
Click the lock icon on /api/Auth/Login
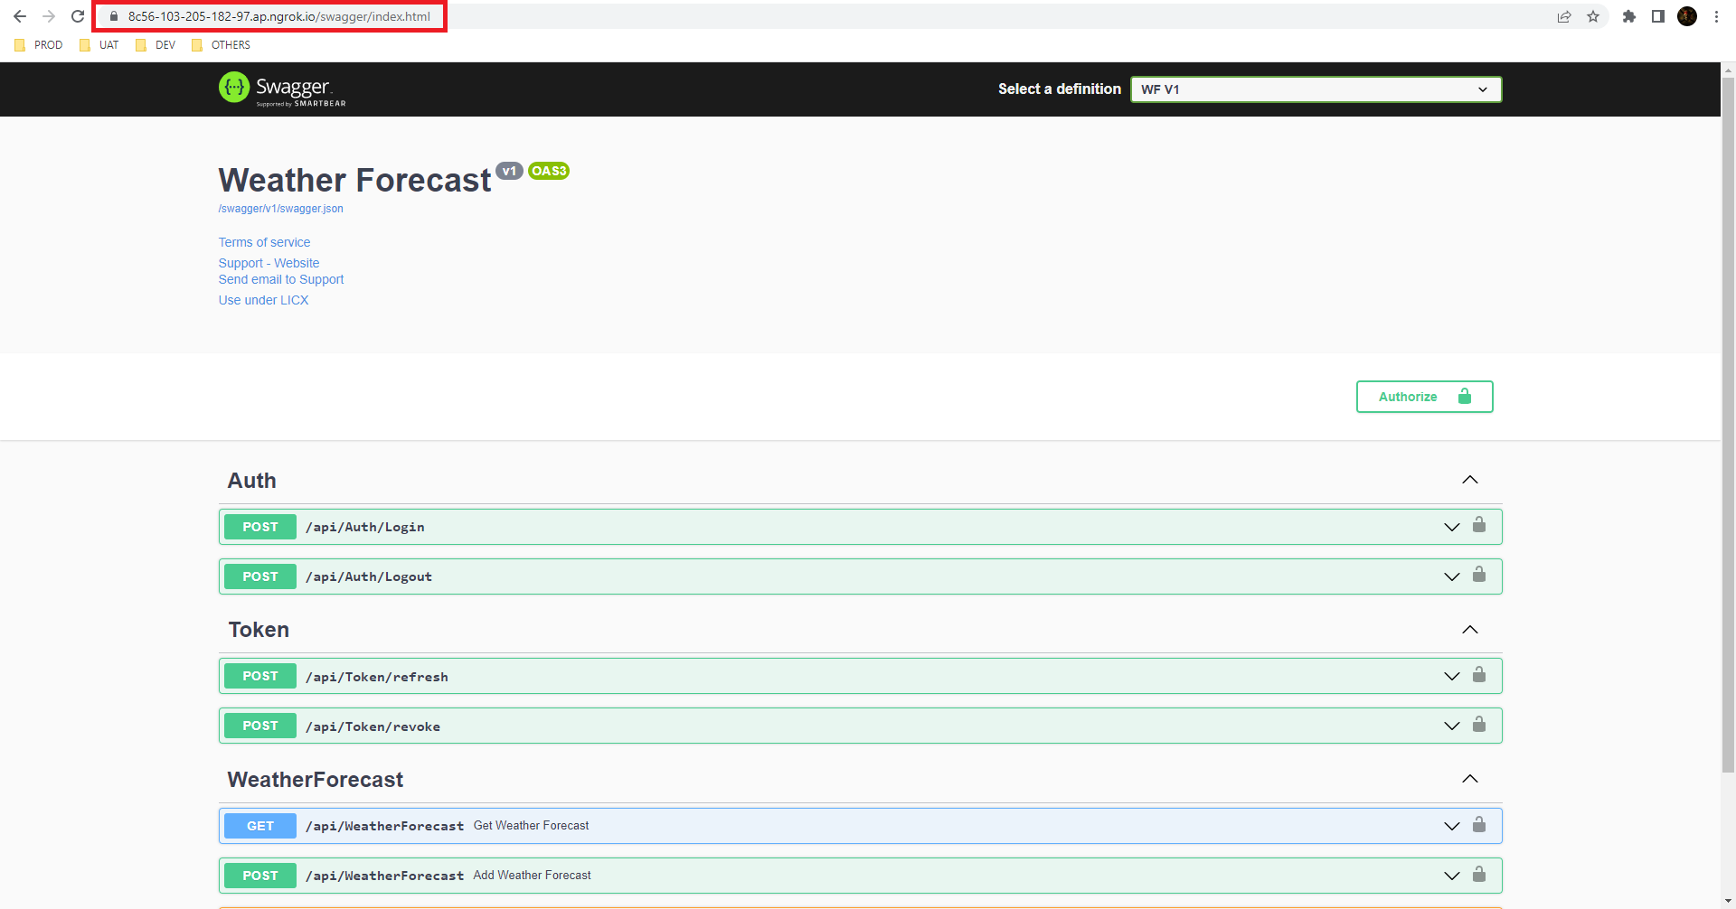[x=1479, y=525]
